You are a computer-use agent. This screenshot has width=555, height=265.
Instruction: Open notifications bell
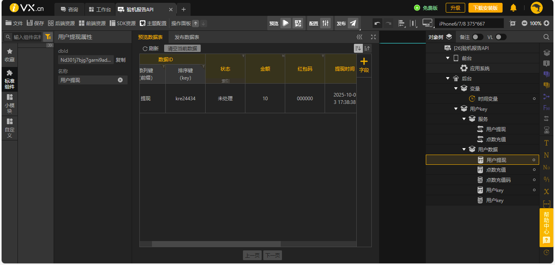pos(513,8)
